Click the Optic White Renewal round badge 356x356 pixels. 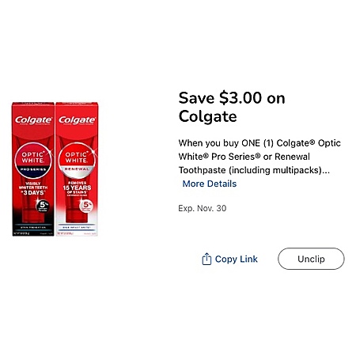77,161
